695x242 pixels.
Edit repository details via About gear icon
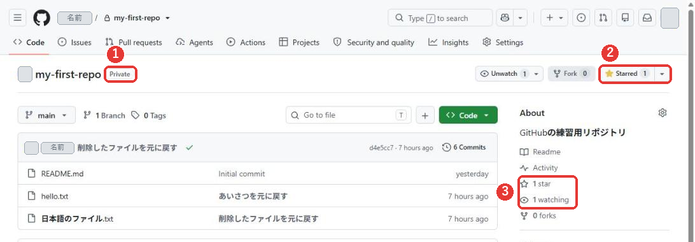click(x=663, y=113)
